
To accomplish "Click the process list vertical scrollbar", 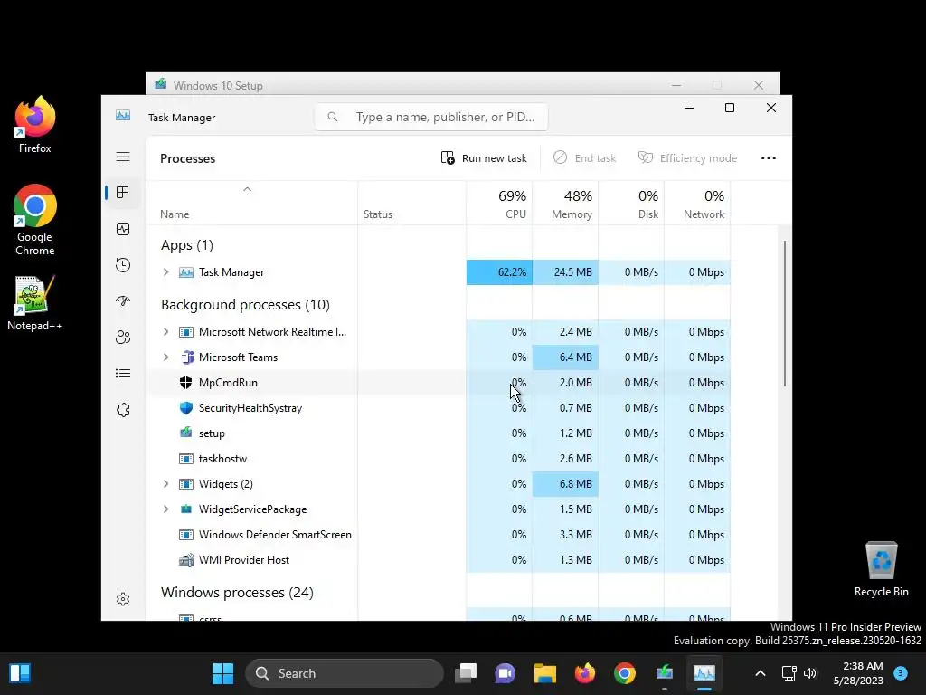I will (785, 313).
